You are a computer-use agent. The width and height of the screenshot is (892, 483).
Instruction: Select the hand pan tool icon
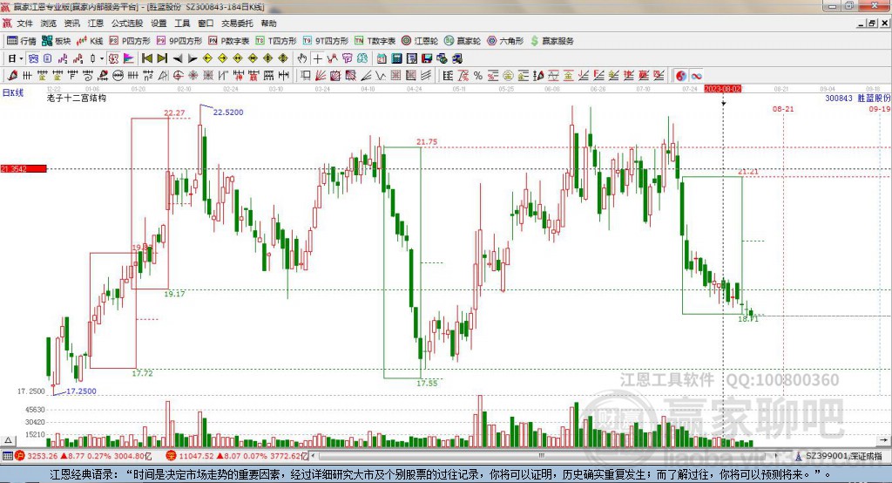(302, 58)
